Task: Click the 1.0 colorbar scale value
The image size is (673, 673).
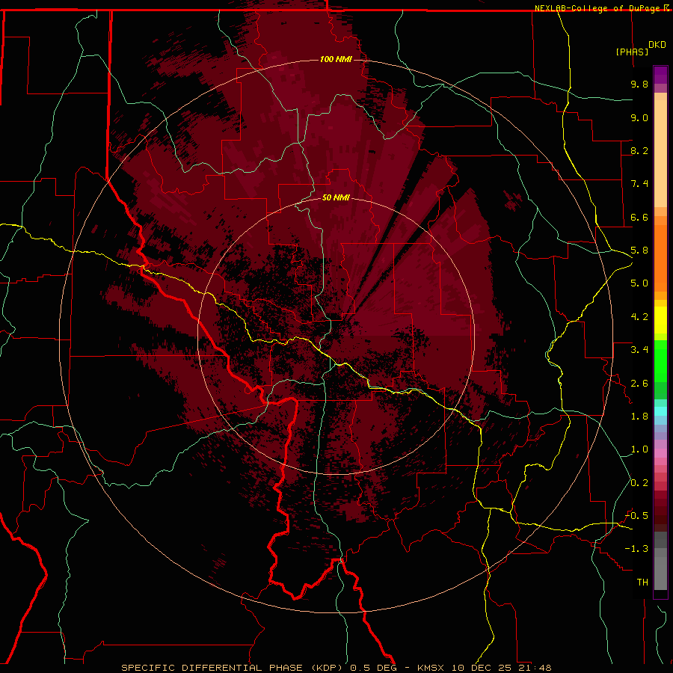Action: pos(639,449)
